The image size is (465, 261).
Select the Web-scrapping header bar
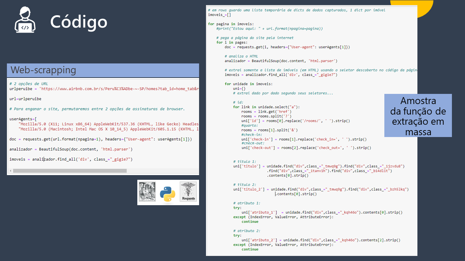(x=103, y=70)
